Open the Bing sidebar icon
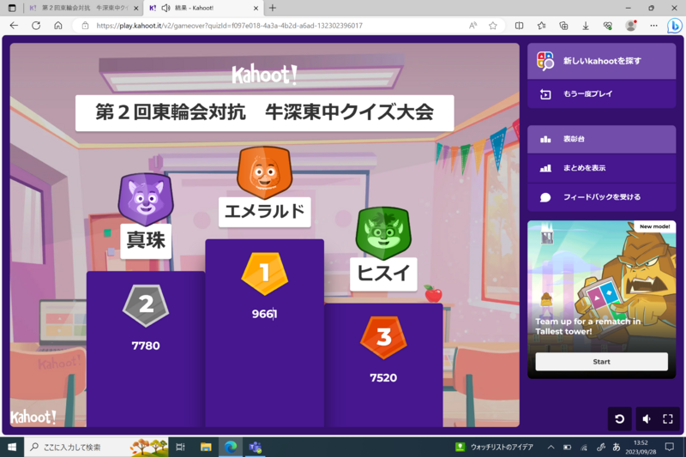The height and width of the screenshot is (457, 686). click(x=674, y=26)
